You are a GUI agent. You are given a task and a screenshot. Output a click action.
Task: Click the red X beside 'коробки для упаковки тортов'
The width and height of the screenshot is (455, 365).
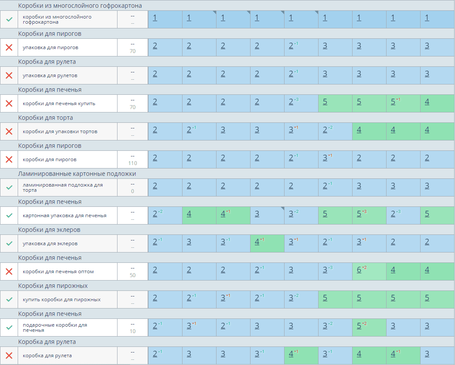[9, 131]
